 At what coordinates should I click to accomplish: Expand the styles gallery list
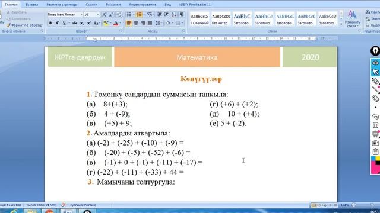341,24
